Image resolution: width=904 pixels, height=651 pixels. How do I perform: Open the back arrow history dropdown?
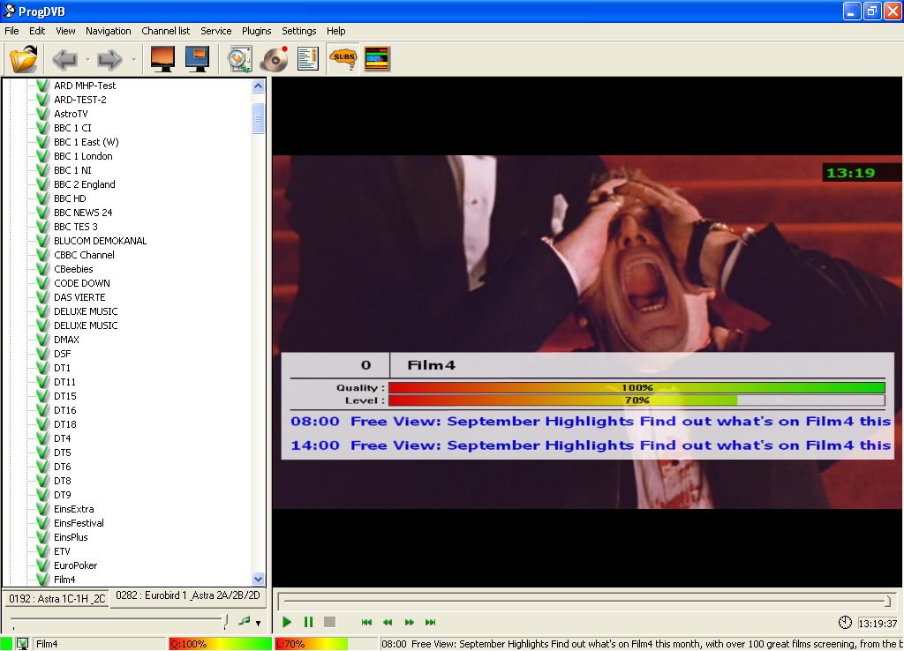pos(87,59)
